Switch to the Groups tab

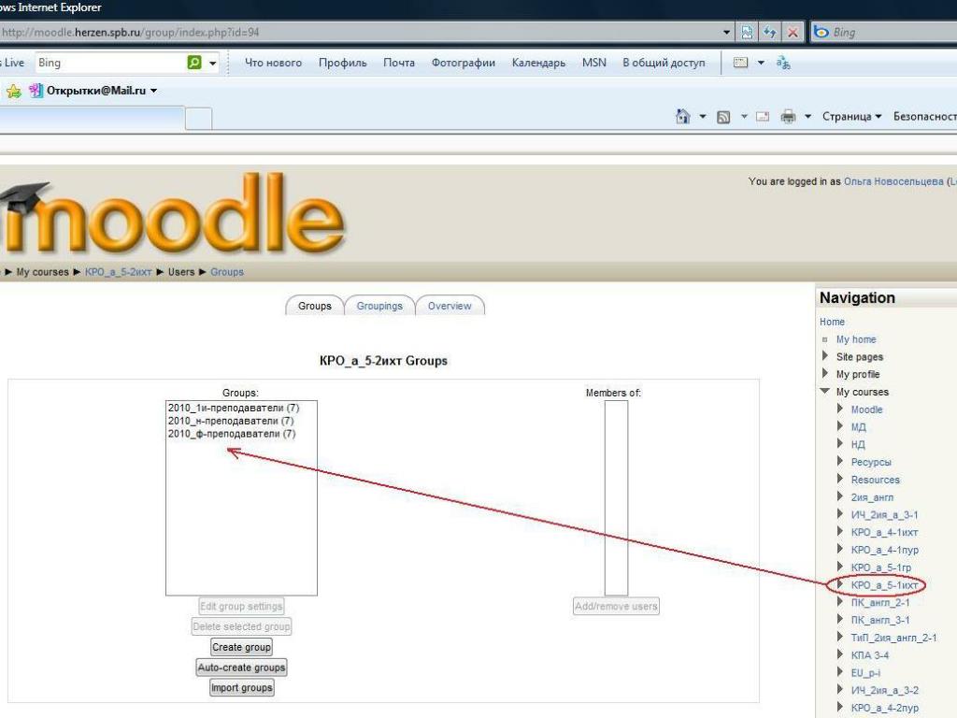coord(314,306)
